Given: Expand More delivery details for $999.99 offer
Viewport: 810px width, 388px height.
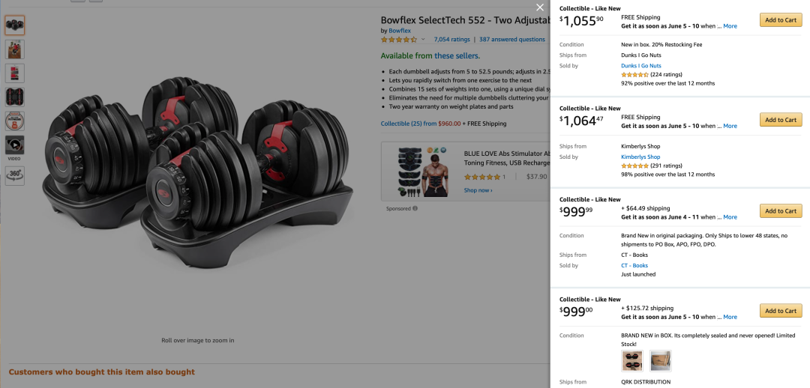Looking at the screenshot, I should pyautogui.click(x=730, y=217).
